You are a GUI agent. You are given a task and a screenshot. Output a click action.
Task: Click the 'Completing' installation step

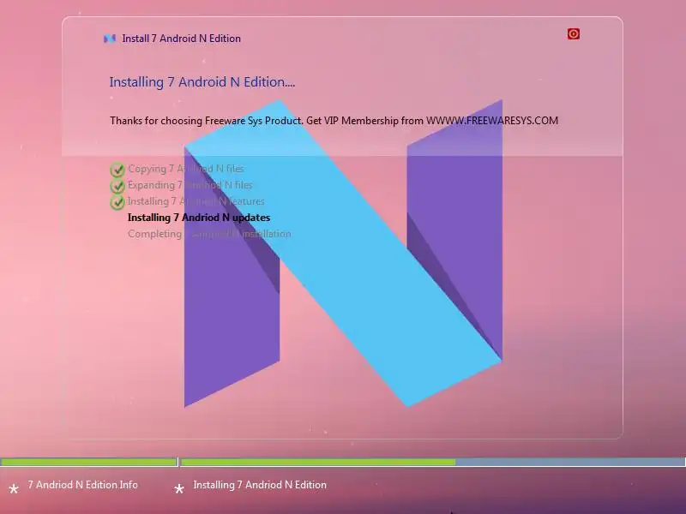pyautogui.click(x=209, y=234)
